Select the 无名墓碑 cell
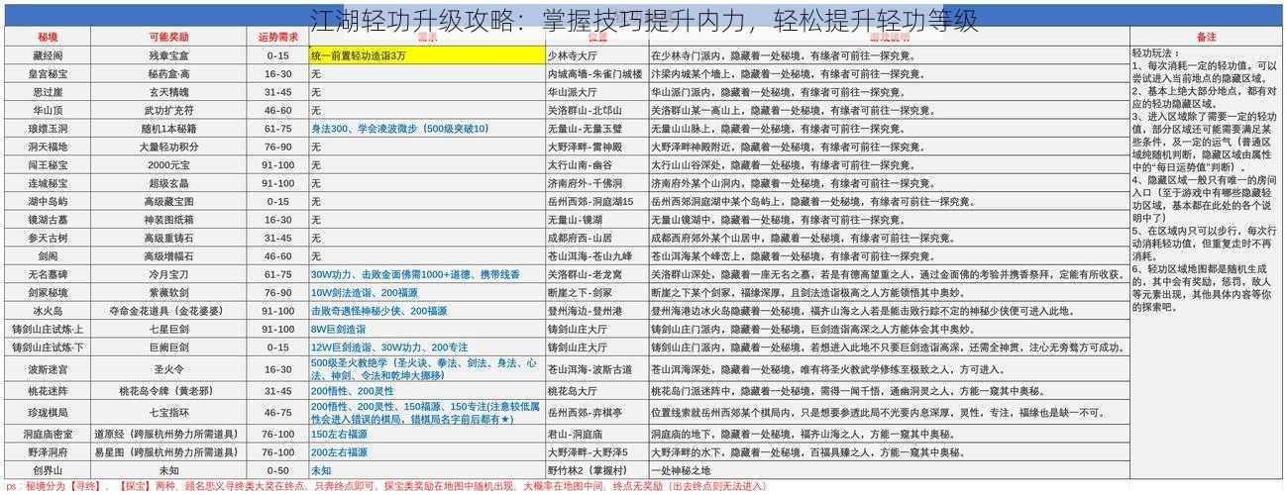Screen dimensions: 1287x495 [49, 274]
